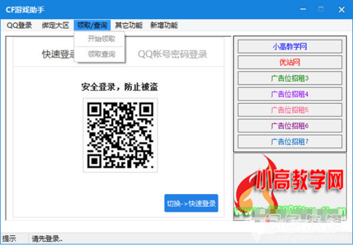Close the CF游戏助手 window
This screenshot has height=245, width=353.
click(x=341, y=9)
